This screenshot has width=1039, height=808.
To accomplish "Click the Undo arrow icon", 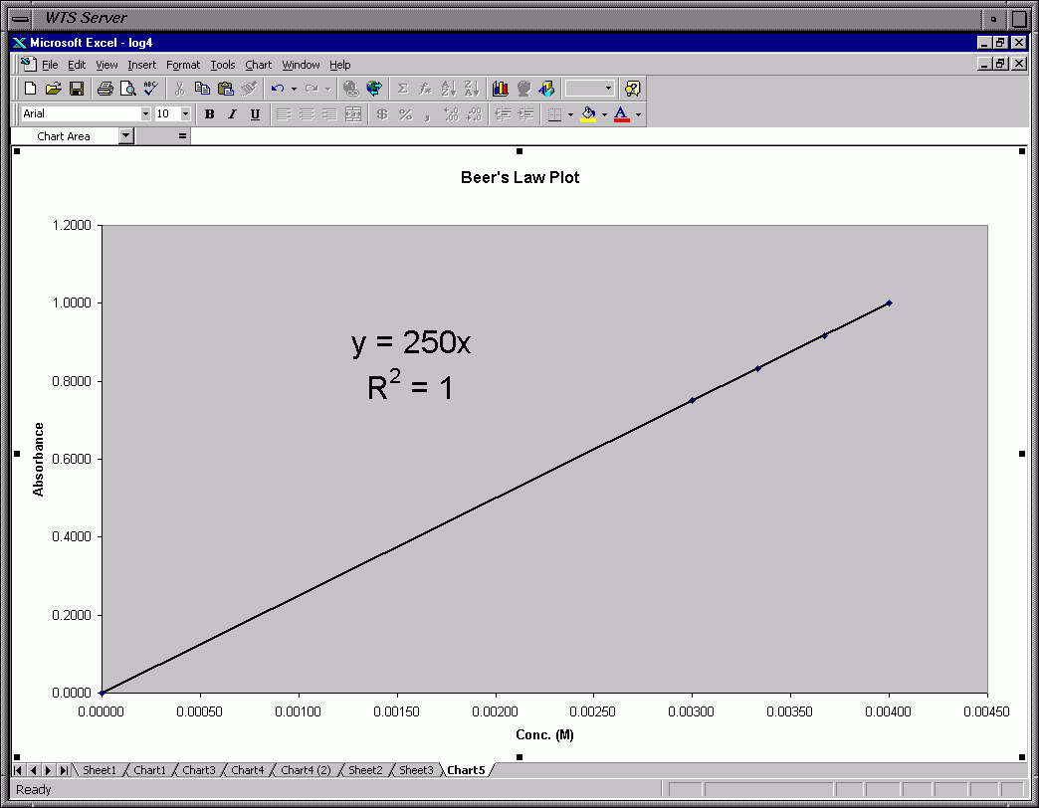I will (x=278, y=89).
